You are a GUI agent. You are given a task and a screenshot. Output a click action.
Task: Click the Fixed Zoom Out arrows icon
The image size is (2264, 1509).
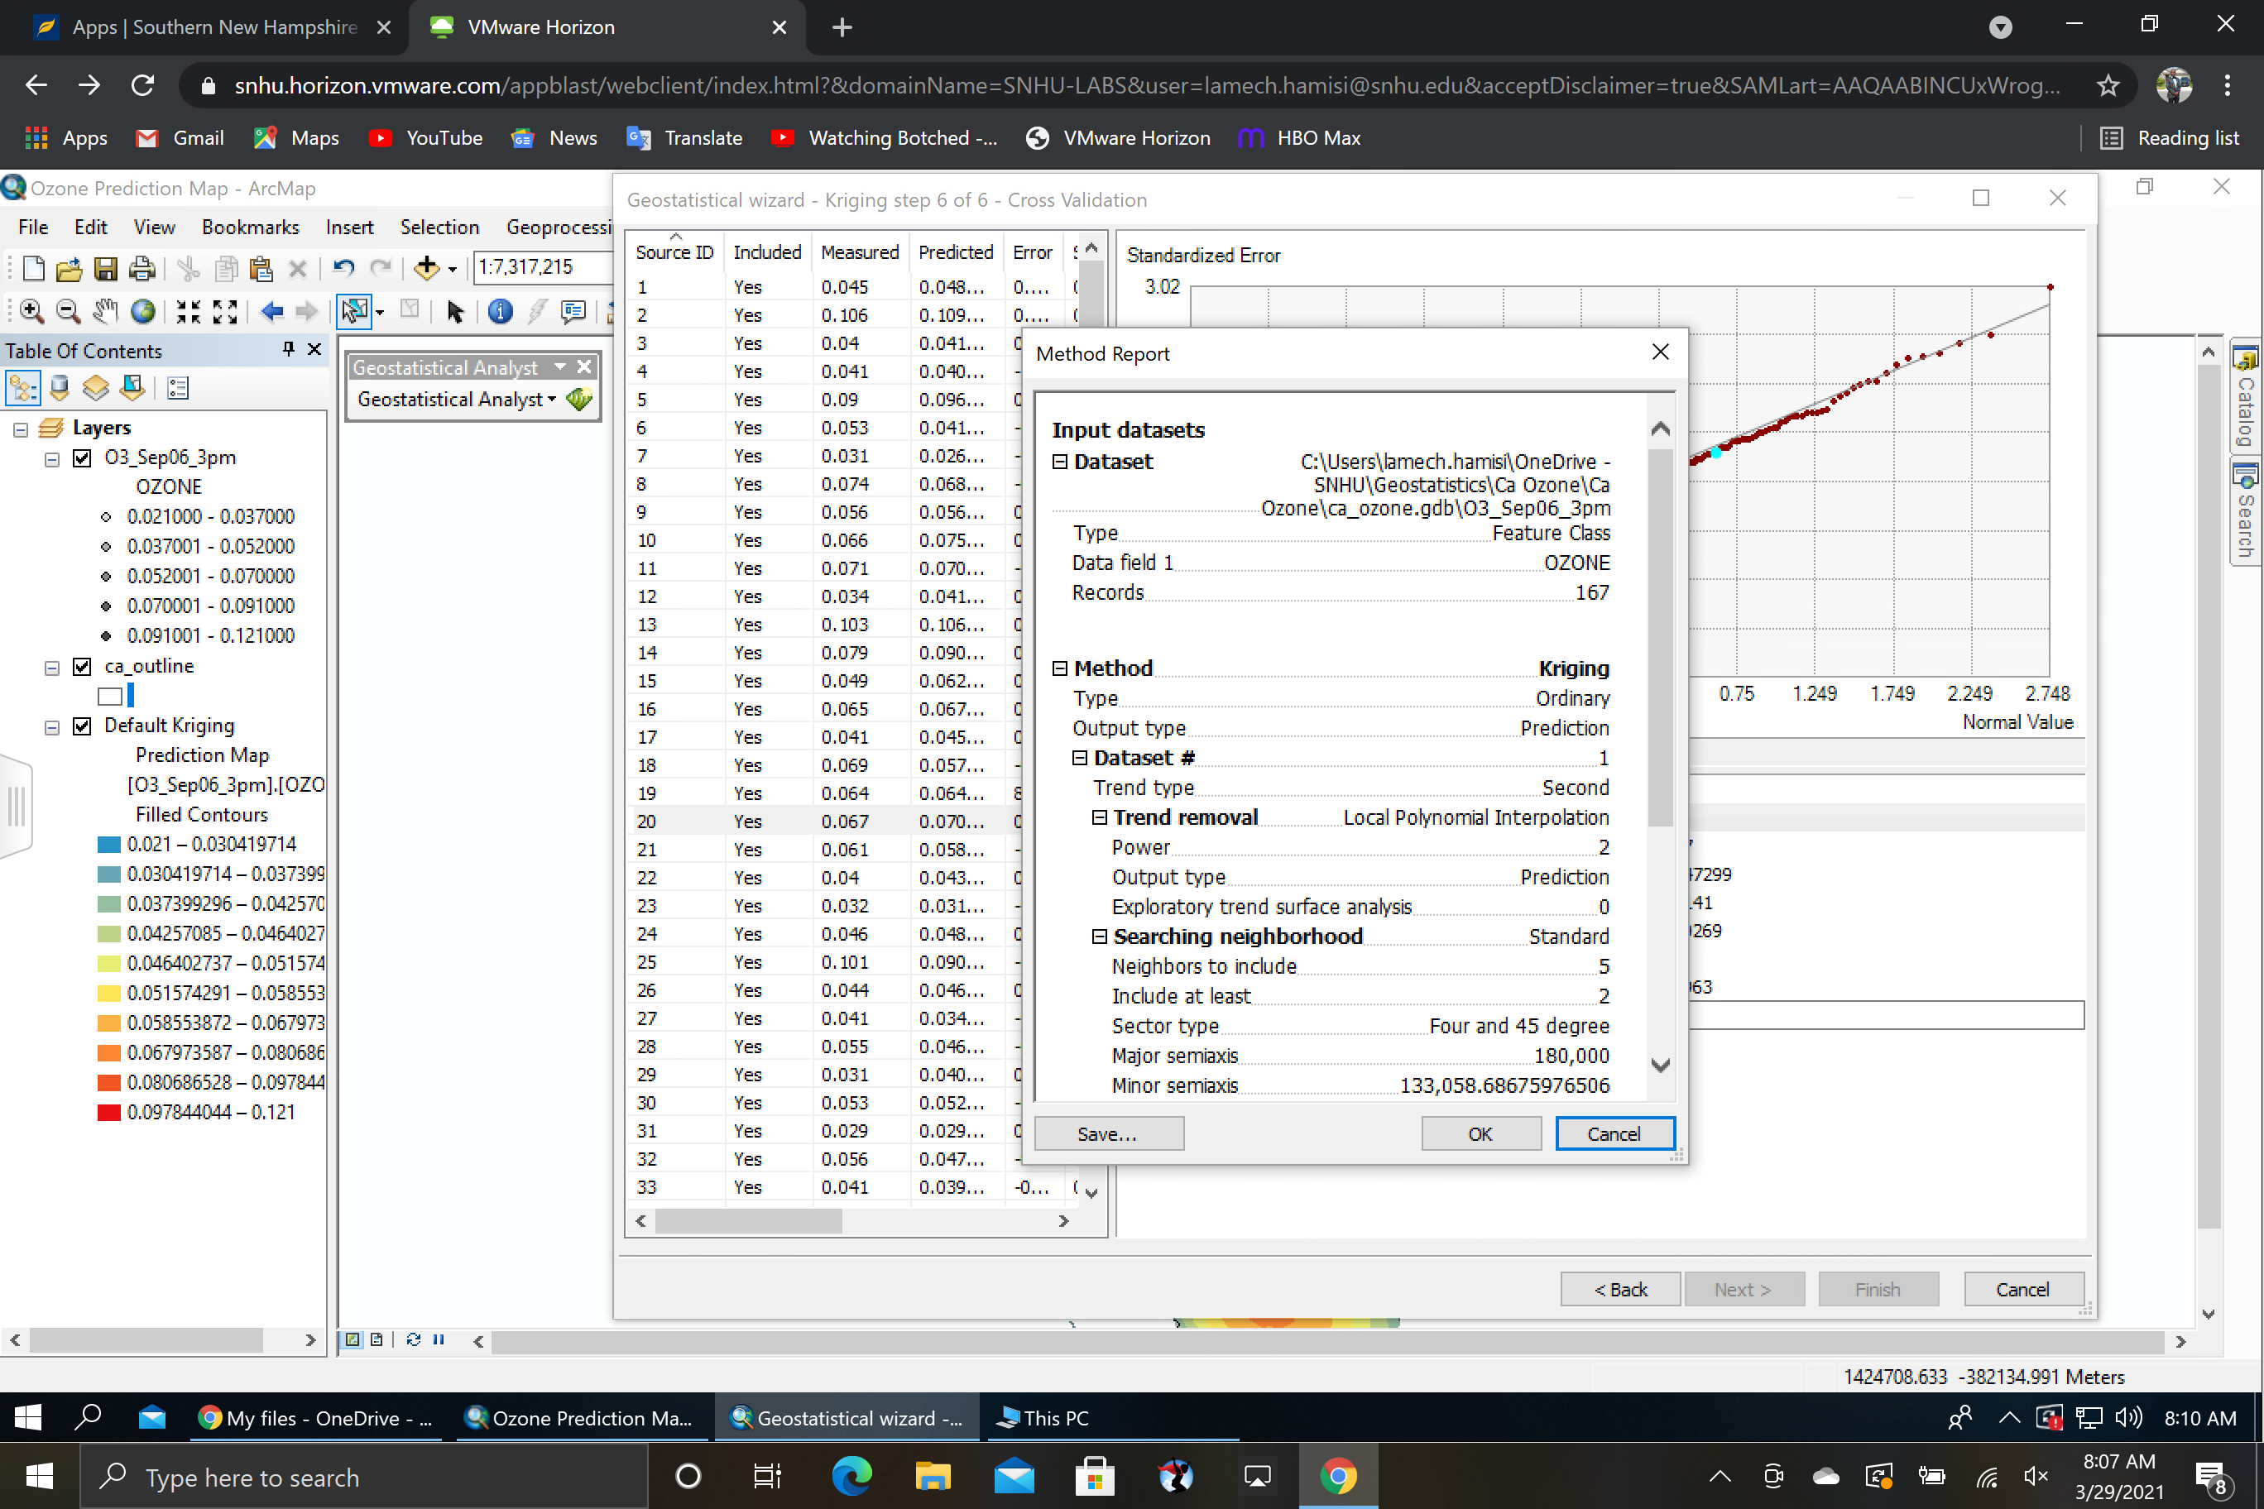pyautogui.click(x=224, y=311)
